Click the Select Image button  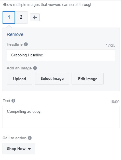click(x=52, y=79)
